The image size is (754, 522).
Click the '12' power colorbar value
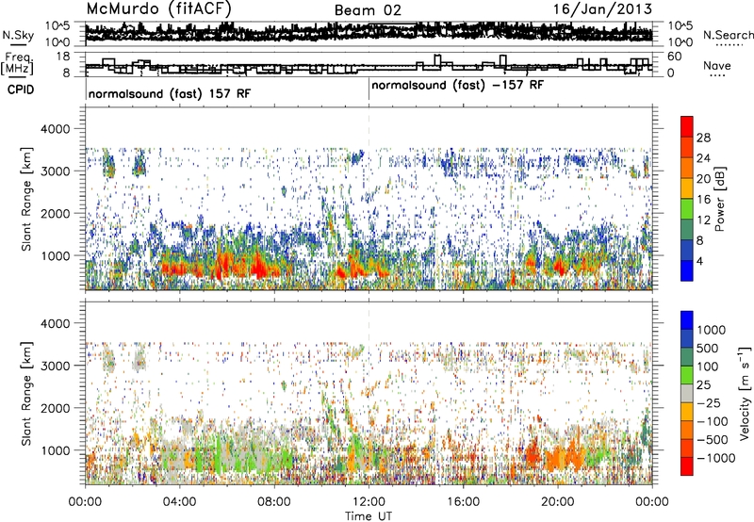[x=704, y=220]
